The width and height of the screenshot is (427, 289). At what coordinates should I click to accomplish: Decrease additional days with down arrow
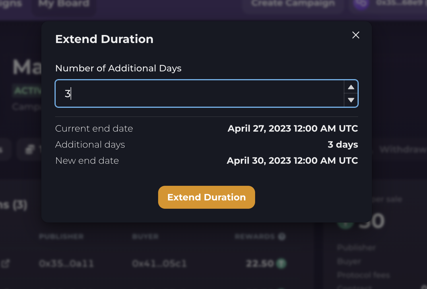point(351,100)
